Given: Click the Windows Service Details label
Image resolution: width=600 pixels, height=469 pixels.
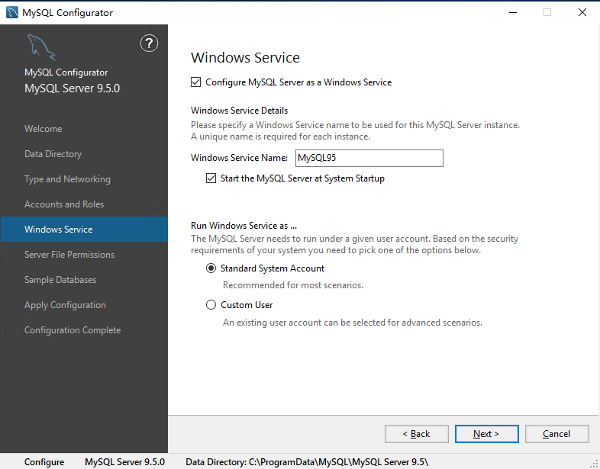Looking at the screenshot, I should point(239,111).
